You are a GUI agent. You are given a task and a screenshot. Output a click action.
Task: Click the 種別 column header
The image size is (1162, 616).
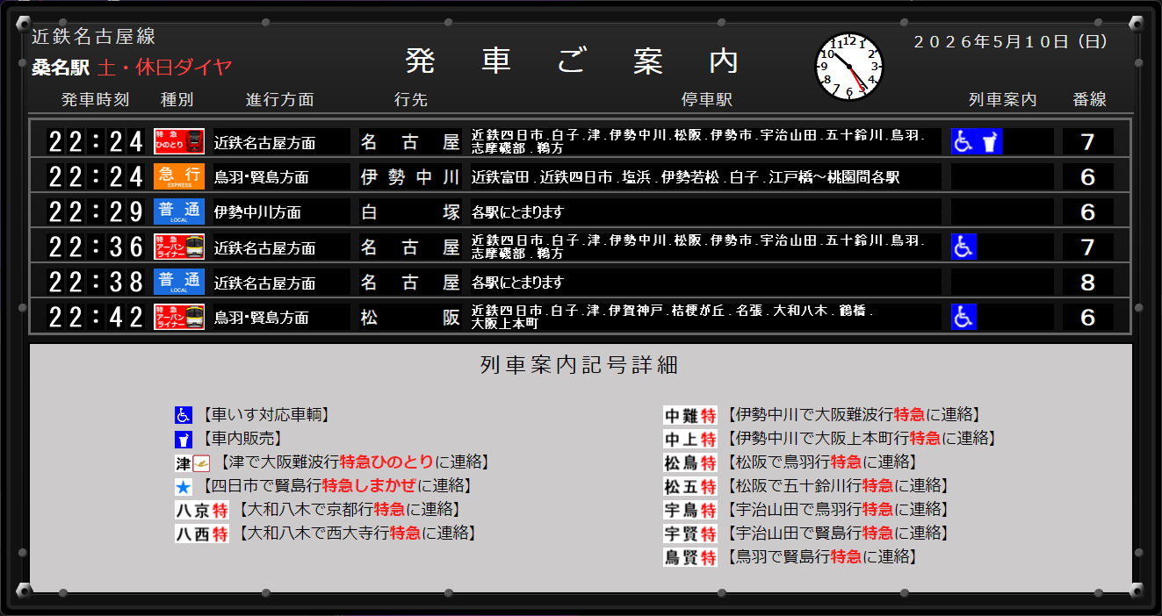pos(177,100)
